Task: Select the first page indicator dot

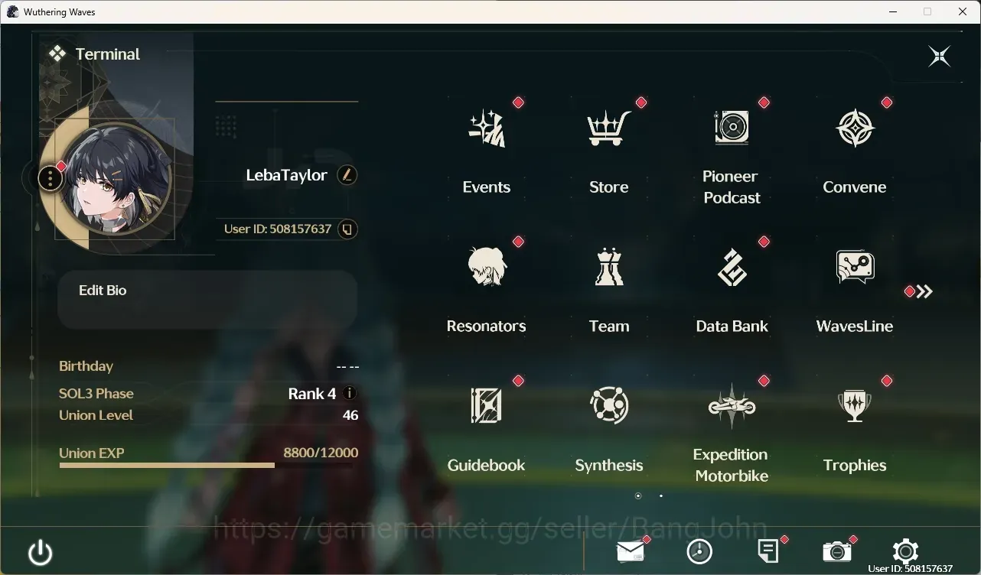Action: coord(638,495)
